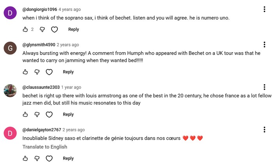Reply to the @glynsmith4590 comment
The height and width of the screenshot is (164, 273).
pos(68,72)
